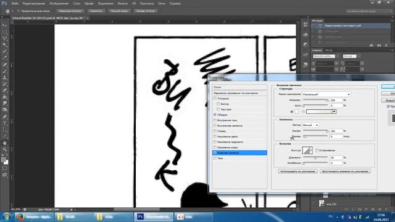Select the Dodge tool
Image resolution: width=395 pixels, height=222 pixels.
point(4,110)
